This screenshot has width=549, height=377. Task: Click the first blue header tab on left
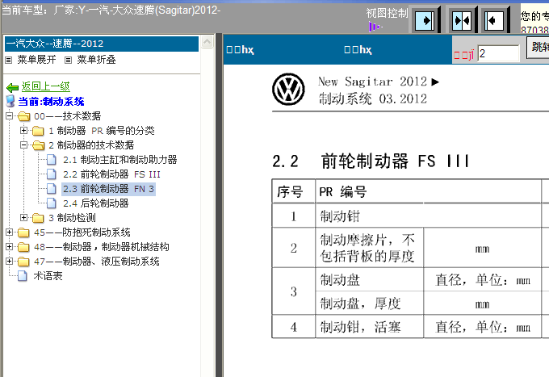(x=241, y=50)
